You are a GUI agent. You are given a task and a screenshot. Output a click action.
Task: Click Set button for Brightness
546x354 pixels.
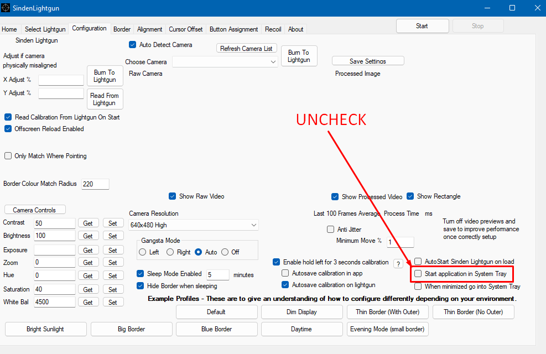tap(113, 236)
